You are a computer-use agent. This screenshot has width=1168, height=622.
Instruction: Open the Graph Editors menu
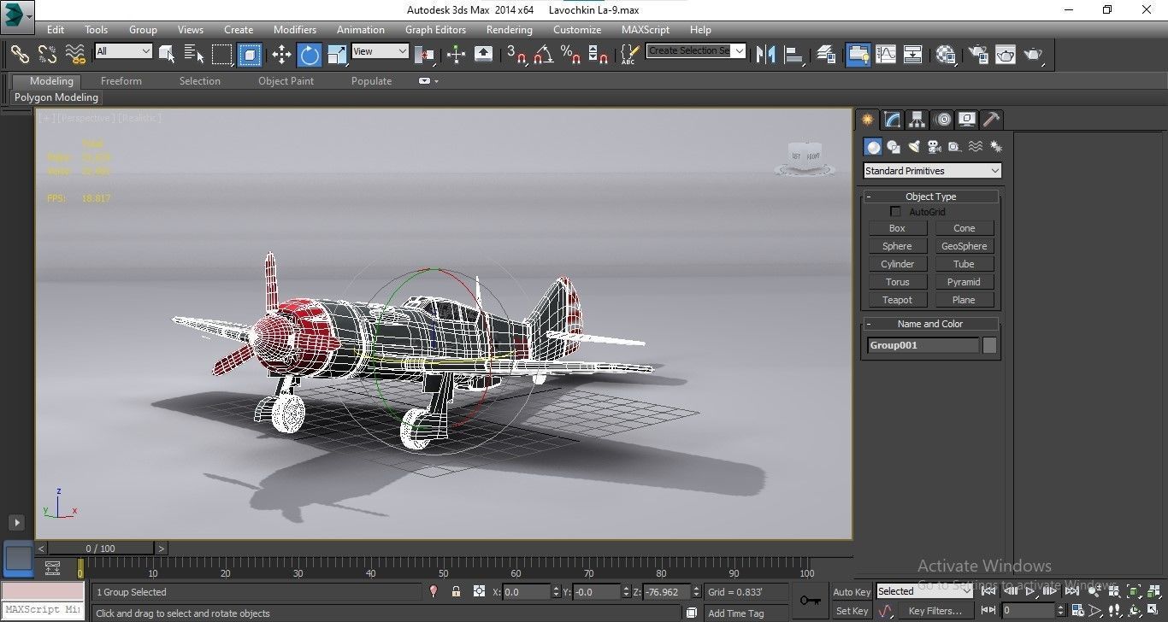click(435, 29)
